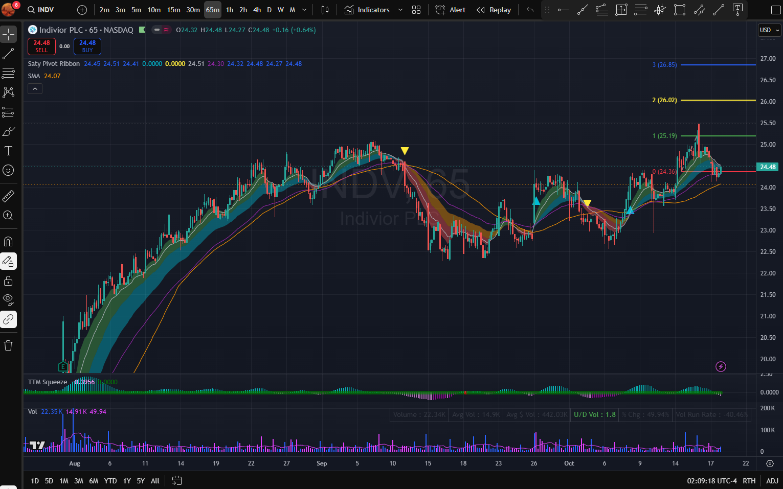Select the ruler measure tool
The height and width of the screenshot is (489, 783).
point(8,196)
